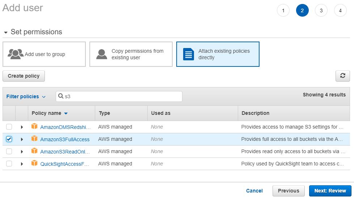
Task: Click the Copy permissions from existing user icon
Action: 102,54
